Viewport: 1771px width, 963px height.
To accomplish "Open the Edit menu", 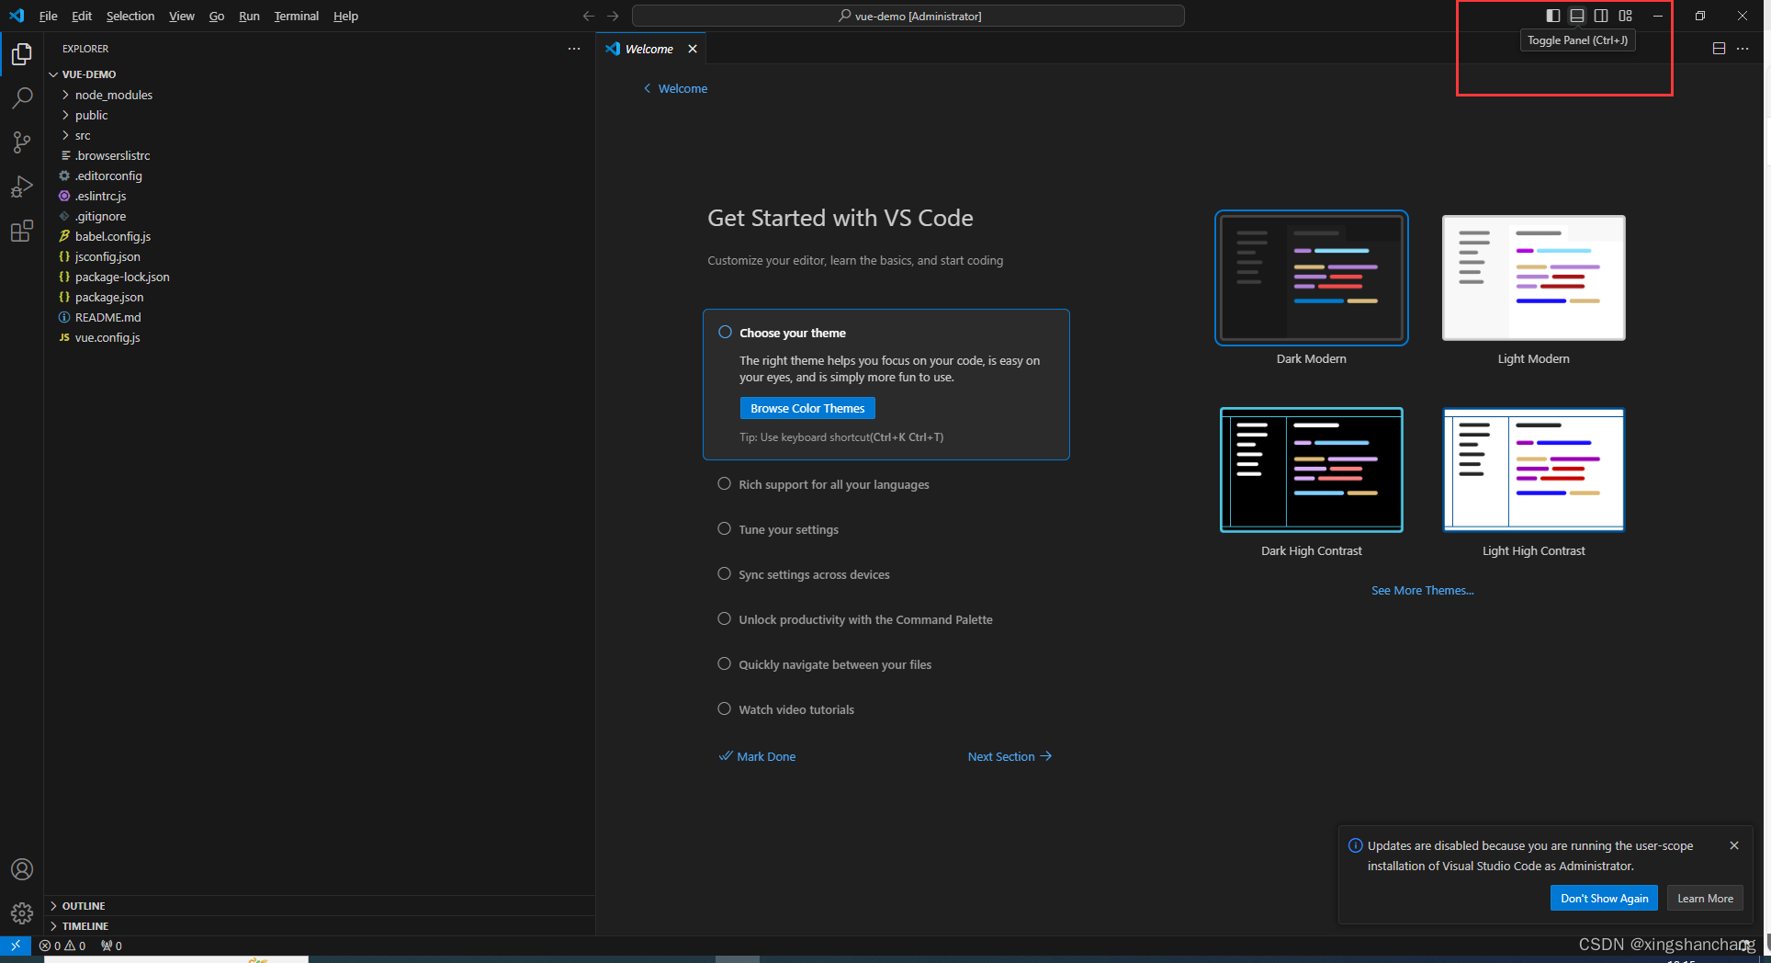I will [82, 16].
